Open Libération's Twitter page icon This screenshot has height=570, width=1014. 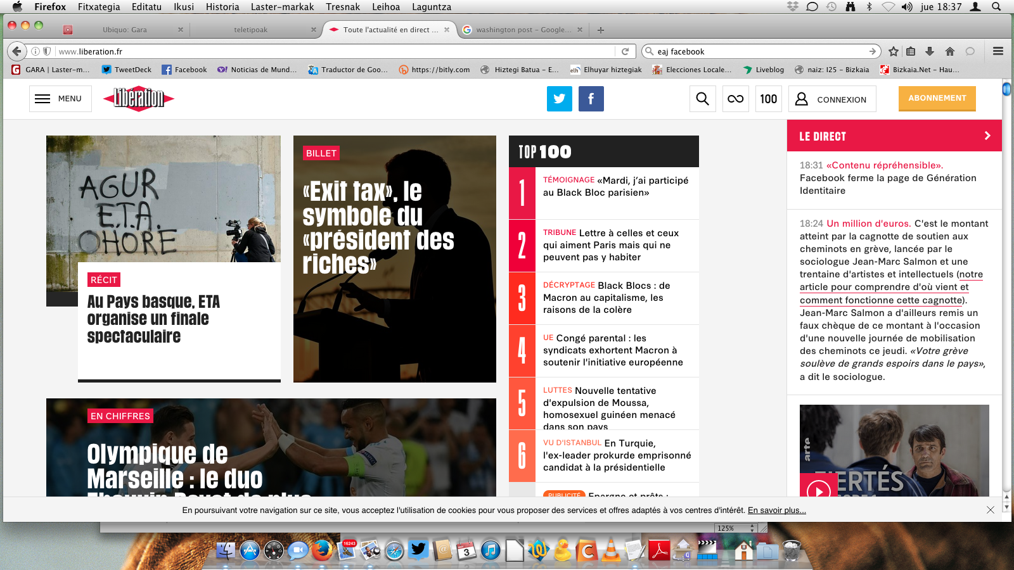[559, 99]
